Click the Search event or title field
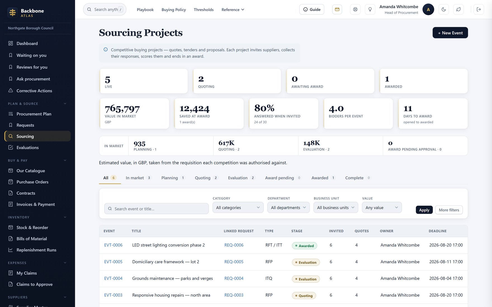This screenshot has height=307, width=492. click(x=156, y=209)
